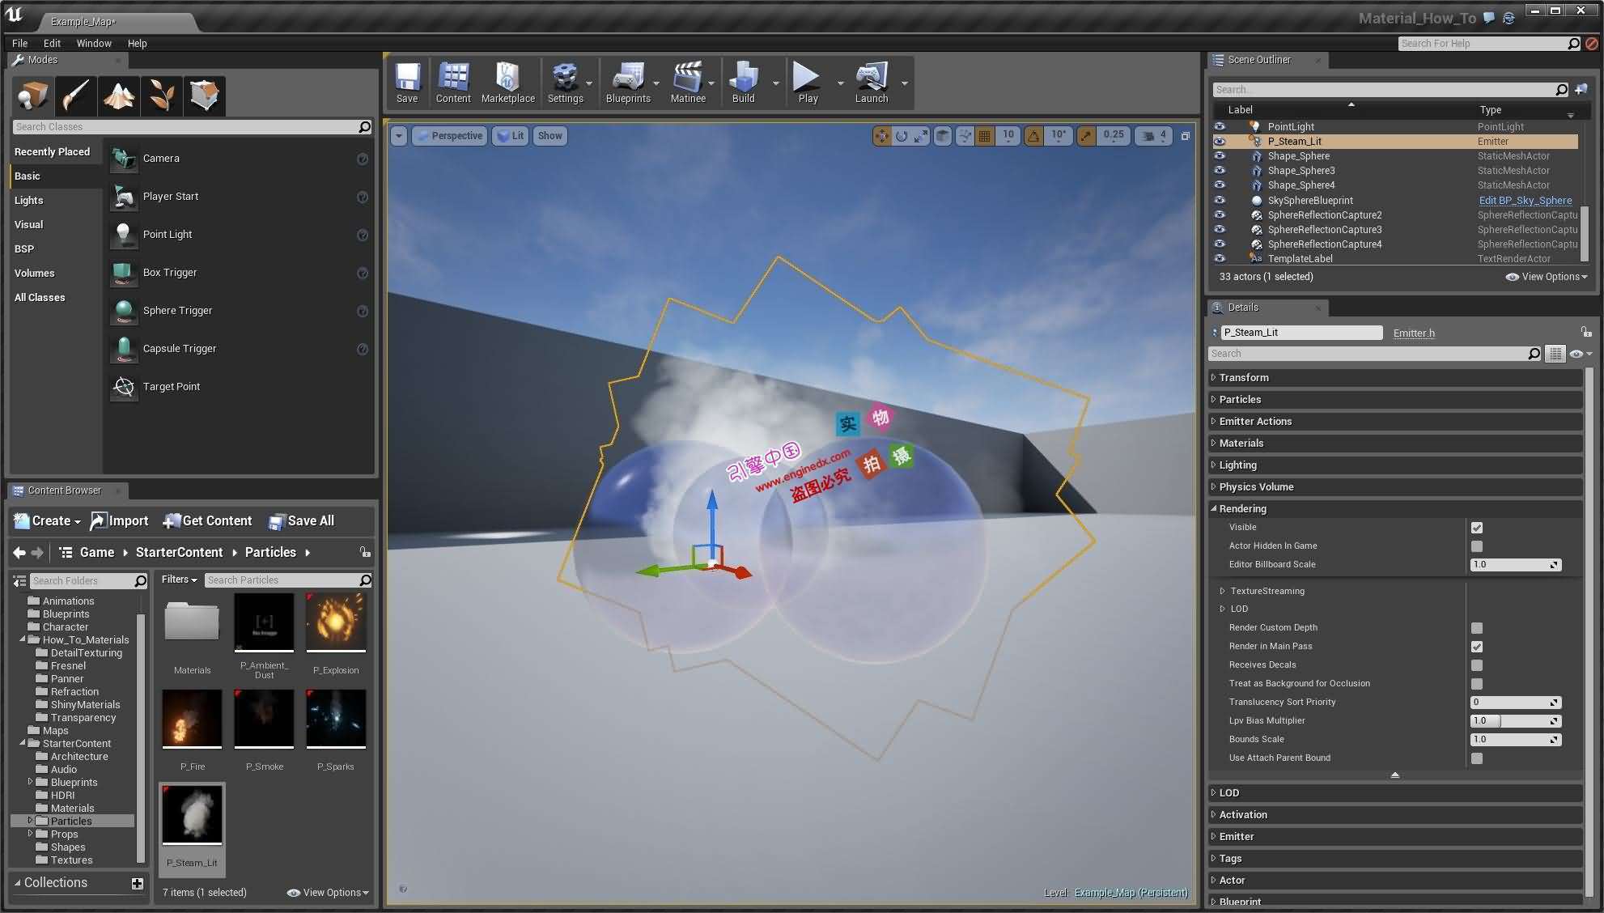The width and height of the screenshot is (1604, 913).
Task: Maximize the viewport with corner icon
Action: tap(1186, 136)
